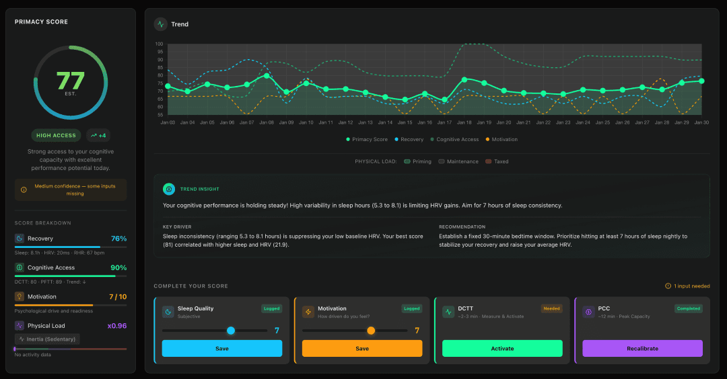This screenshot has height=379, width=727.
Task: Click the DCTT card pulse icon
Action: (x=448, y=312)
